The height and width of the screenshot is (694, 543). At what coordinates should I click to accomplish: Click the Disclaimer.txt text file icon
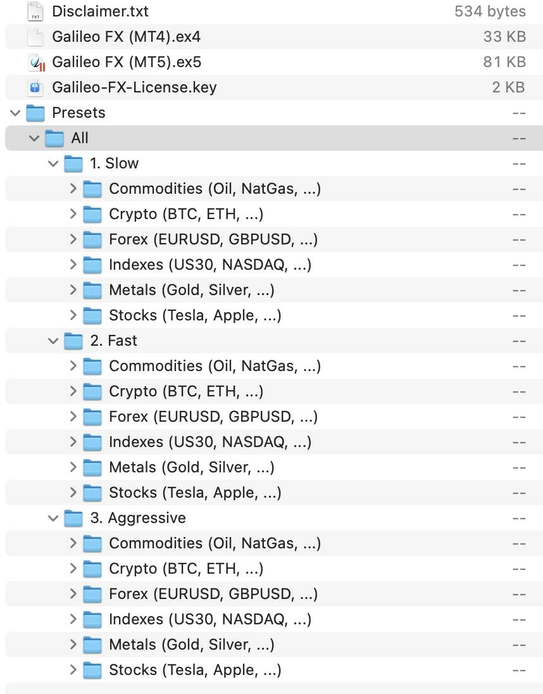point(35,11)
